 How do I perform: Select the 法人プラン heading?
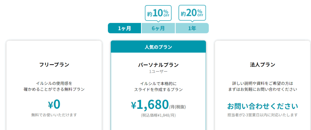(262, 65)
